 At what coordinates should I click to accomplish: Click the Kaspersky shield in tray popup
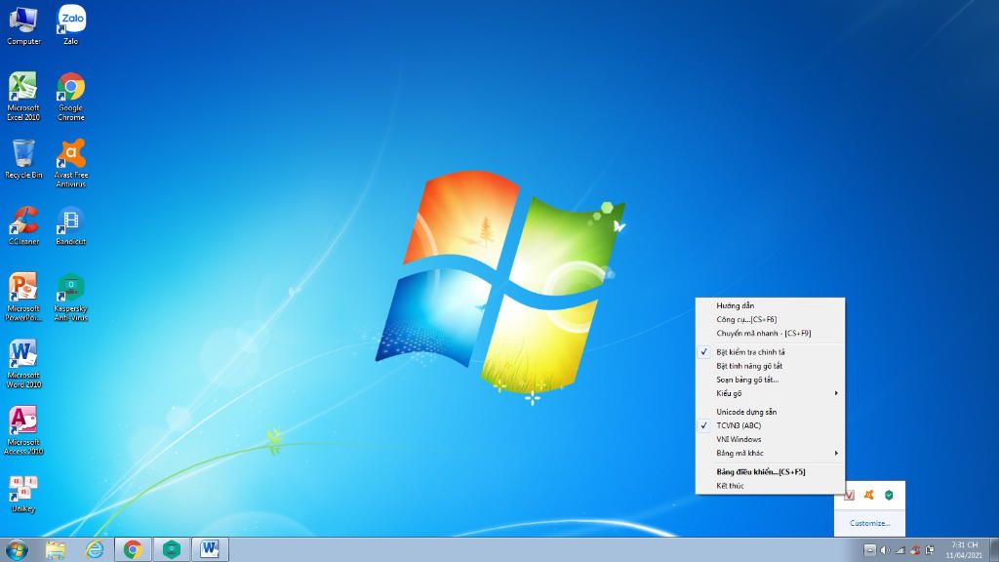pyautogui.click(x=889, y=495)
